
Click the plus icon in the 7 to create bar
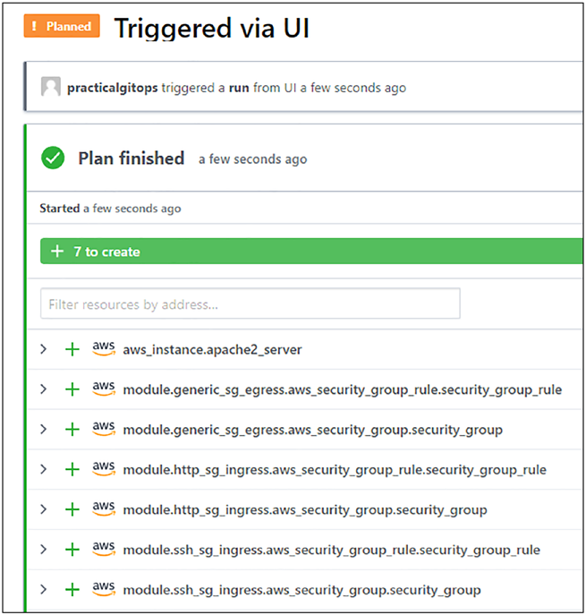coord(57,251)
